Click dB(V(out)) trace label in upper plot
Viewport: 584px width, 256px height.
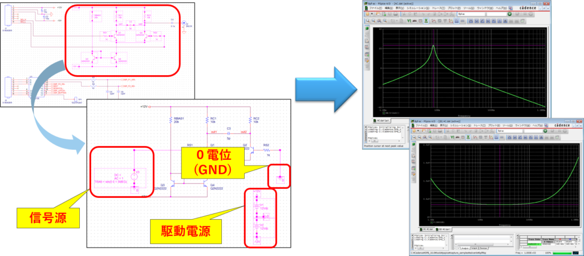pos(392,113)
